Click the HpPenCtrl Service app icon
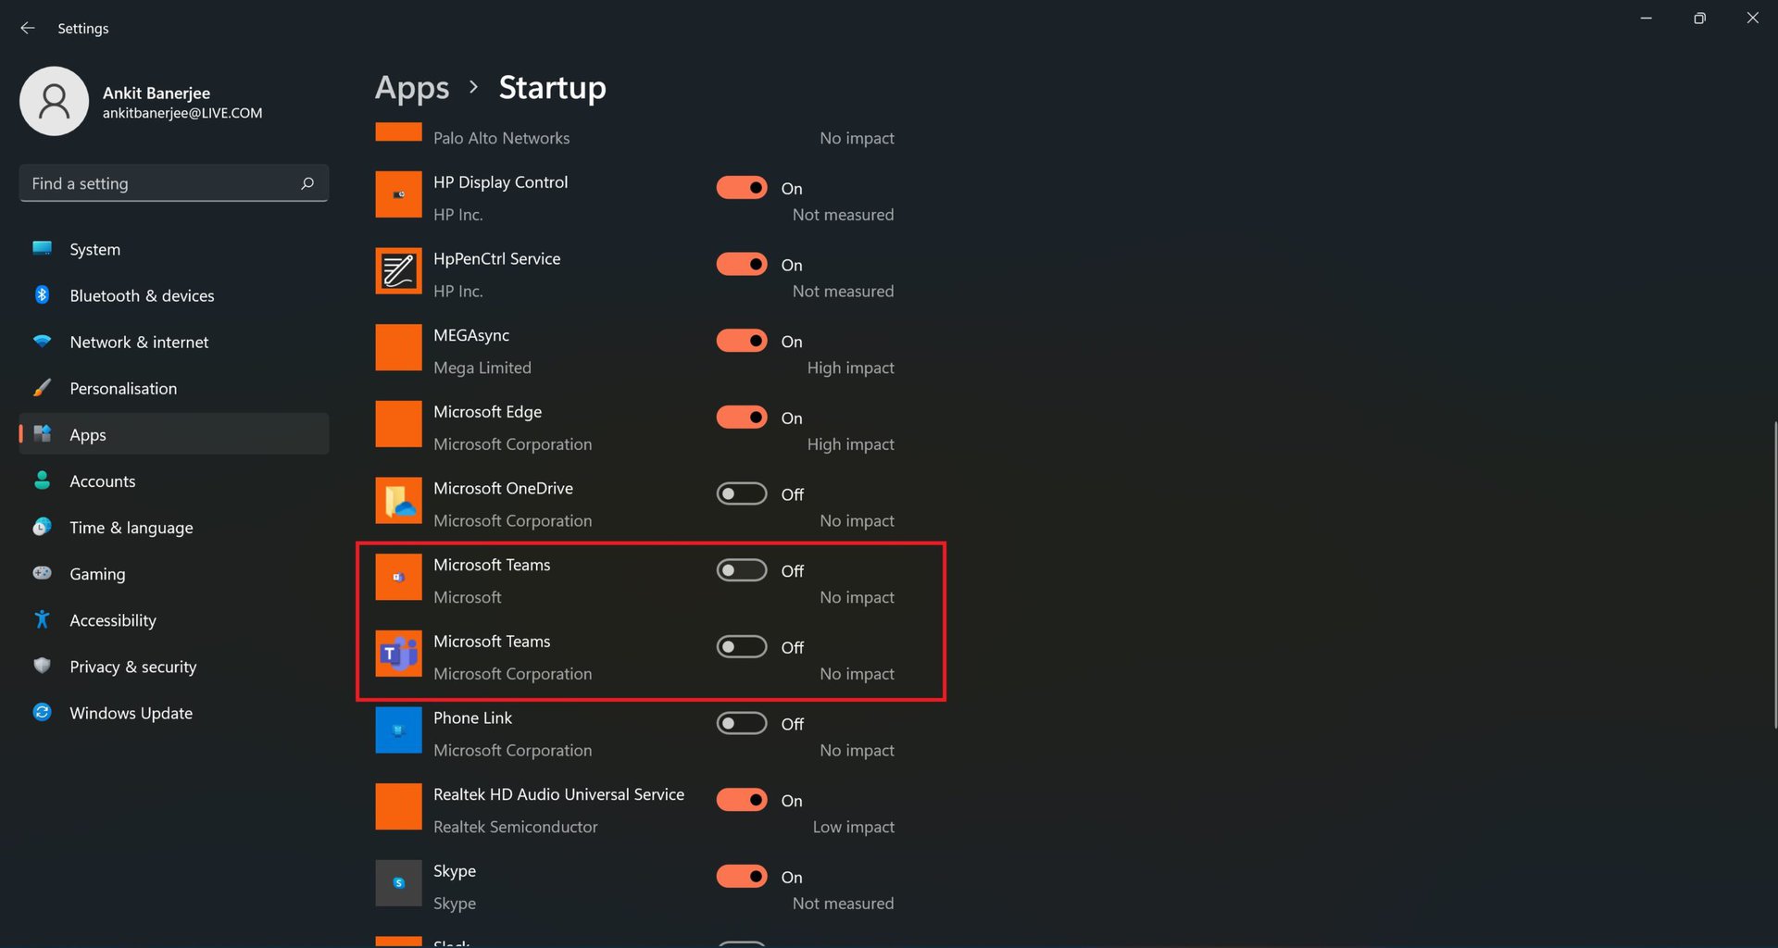1778x948 pixels. point(398,271)
